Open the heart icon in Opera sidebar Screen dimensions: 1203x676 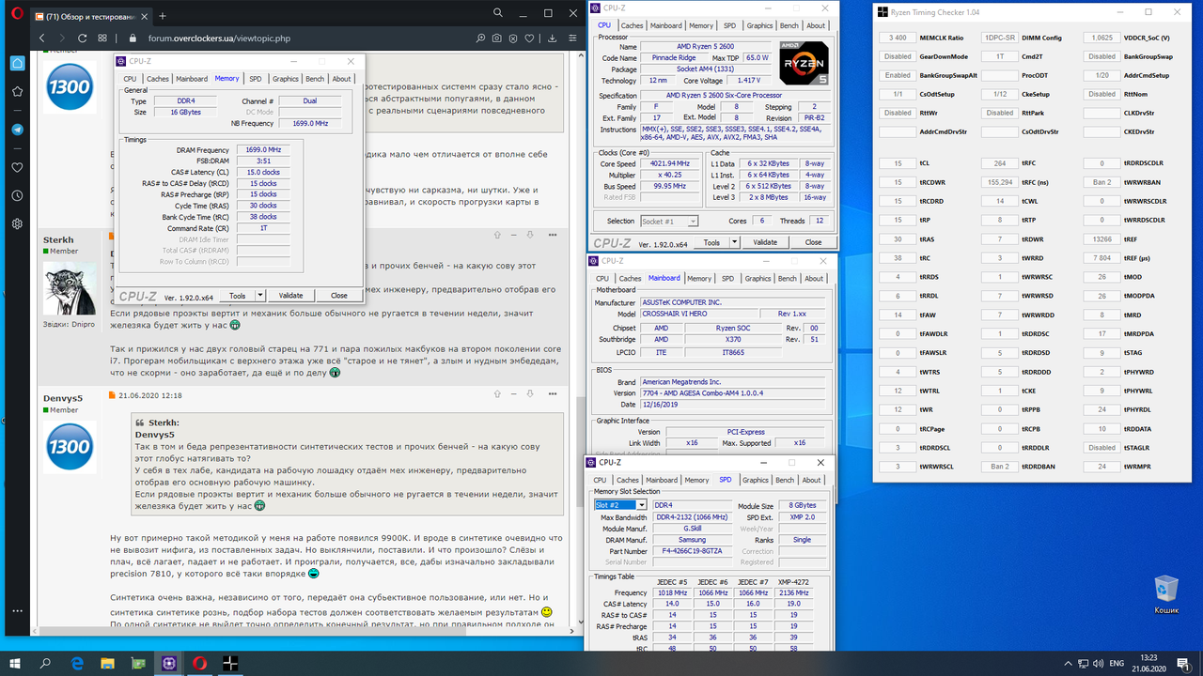(17, 168)
